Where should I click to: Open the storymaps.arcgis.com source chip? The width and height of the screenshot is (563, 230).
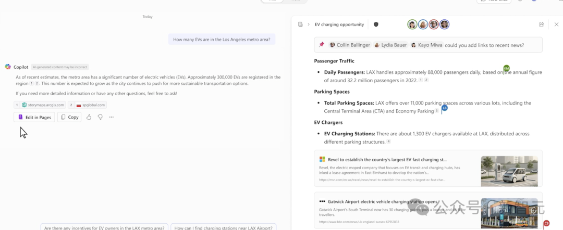[x=40, y=105]
